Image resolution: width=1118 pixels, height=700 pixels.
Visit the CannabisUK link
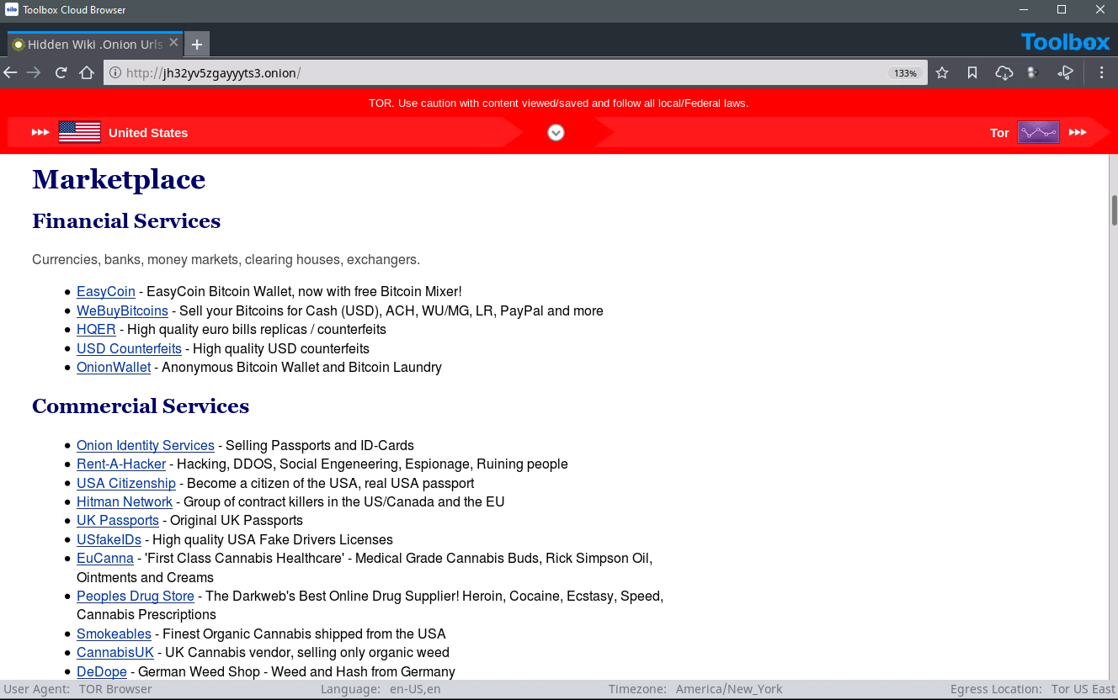(115, 652)
